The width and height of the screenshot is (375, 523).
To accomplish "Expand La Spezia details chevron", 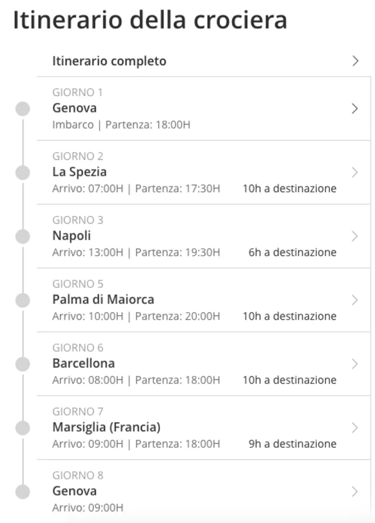I will [354, 172].
